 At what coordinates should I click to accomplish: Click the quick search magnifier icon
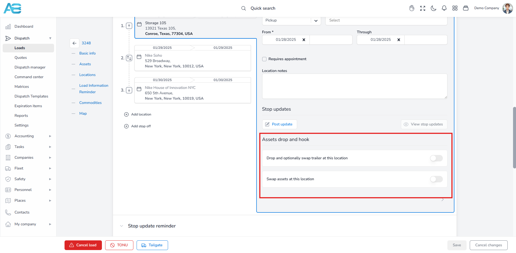243,8
